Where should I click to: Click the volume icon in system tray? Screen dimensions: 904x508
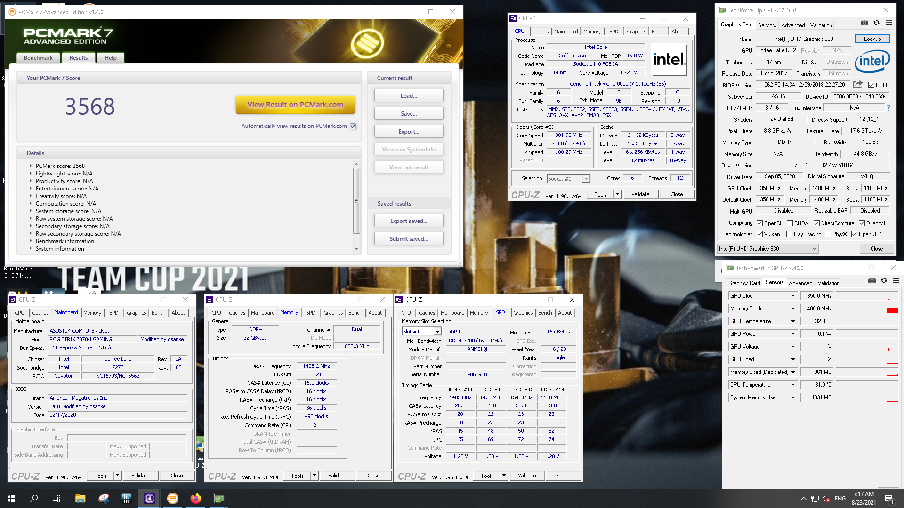click(826, 499)
